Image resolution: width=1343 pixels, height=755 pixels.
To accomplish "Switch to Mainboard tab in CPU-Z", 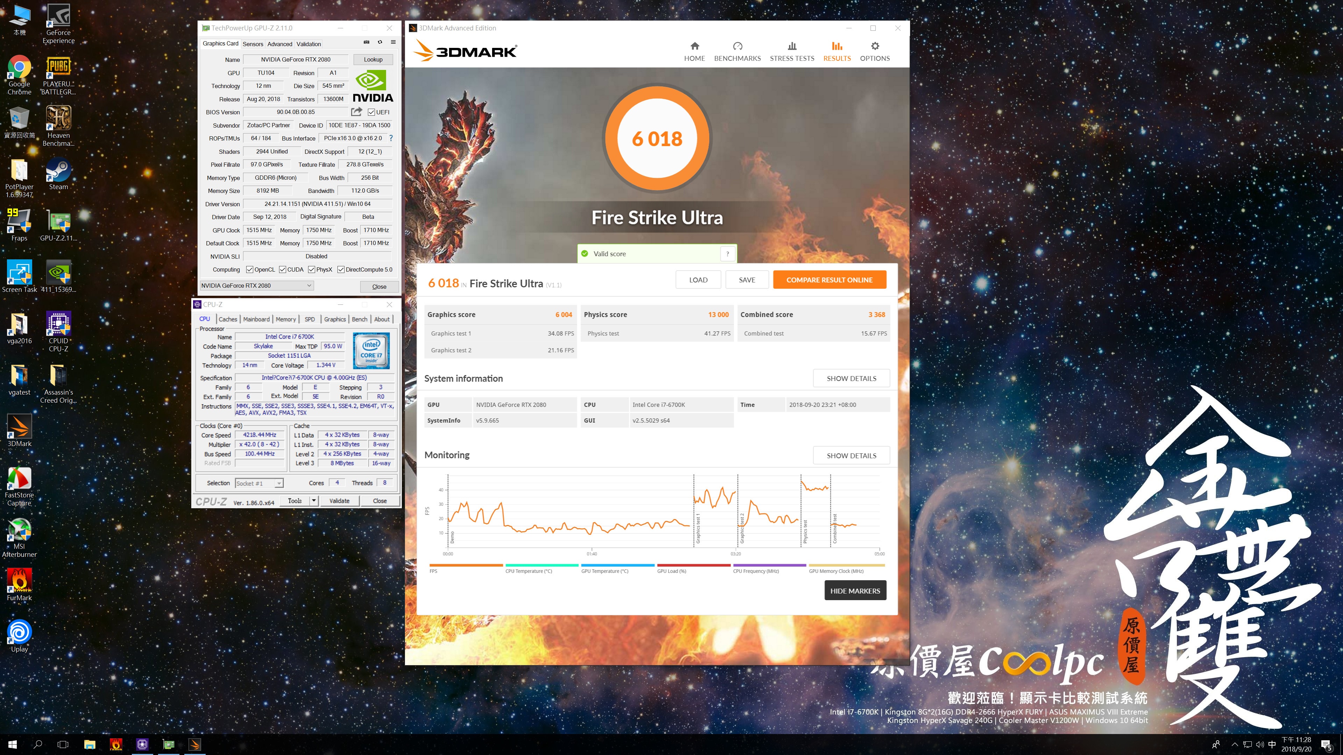I will click(x=256, y=319).
